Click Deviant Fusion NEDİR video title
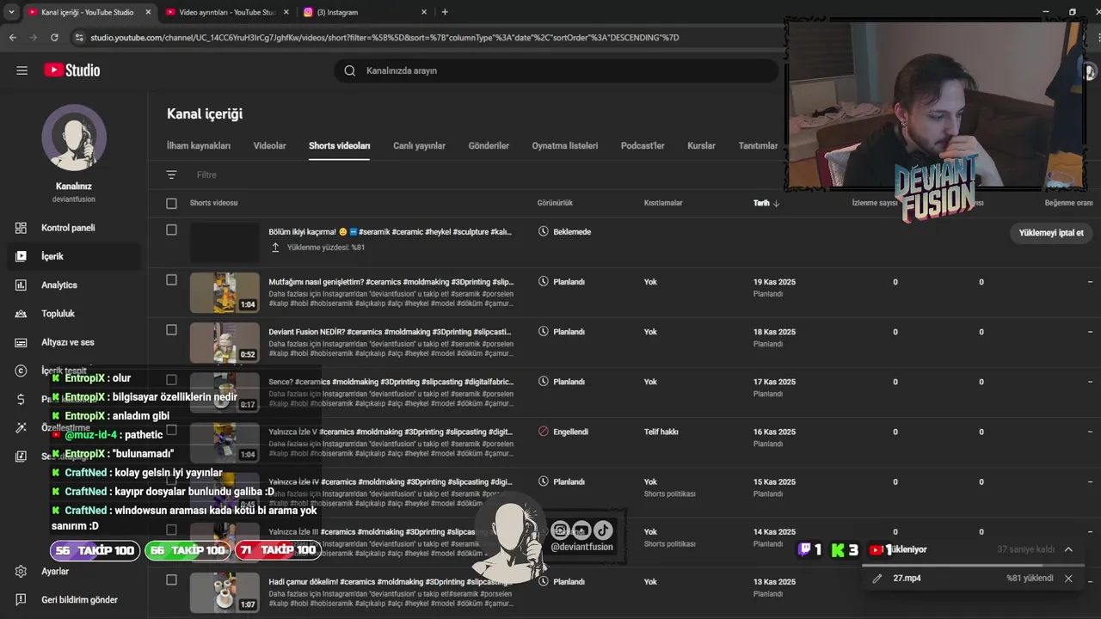 390,332
